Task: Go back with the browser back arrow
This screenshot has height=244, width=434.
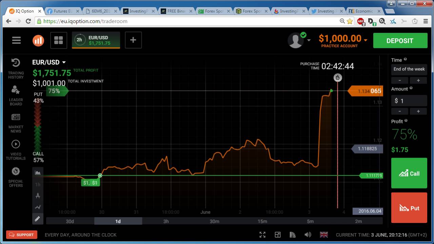Action: click(x=9, y=21)
